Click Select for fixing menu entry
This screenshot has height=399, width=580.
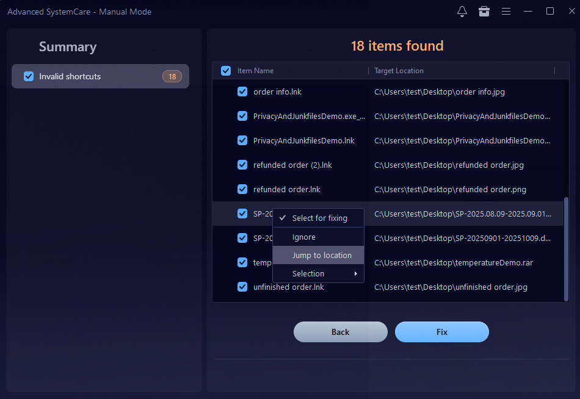click(319, 218)
